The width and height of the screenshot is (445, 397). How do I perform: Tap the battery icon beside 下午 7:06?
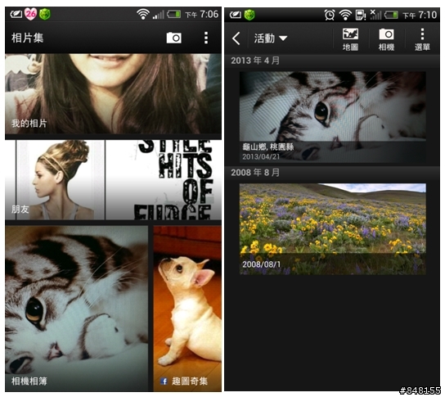point(173,14)
